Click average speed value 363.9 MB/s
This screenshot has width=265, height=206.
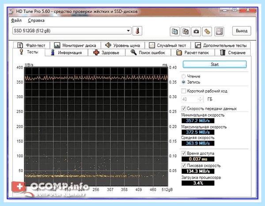(x=198, y=143)
